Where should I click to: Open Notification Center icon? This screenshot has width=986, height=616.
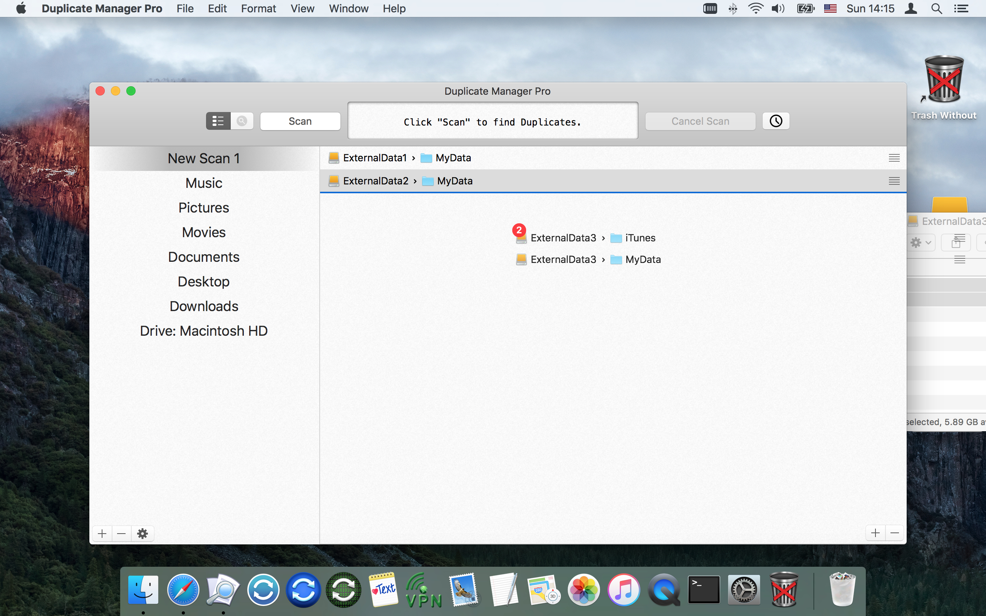[x=962, y=8]
